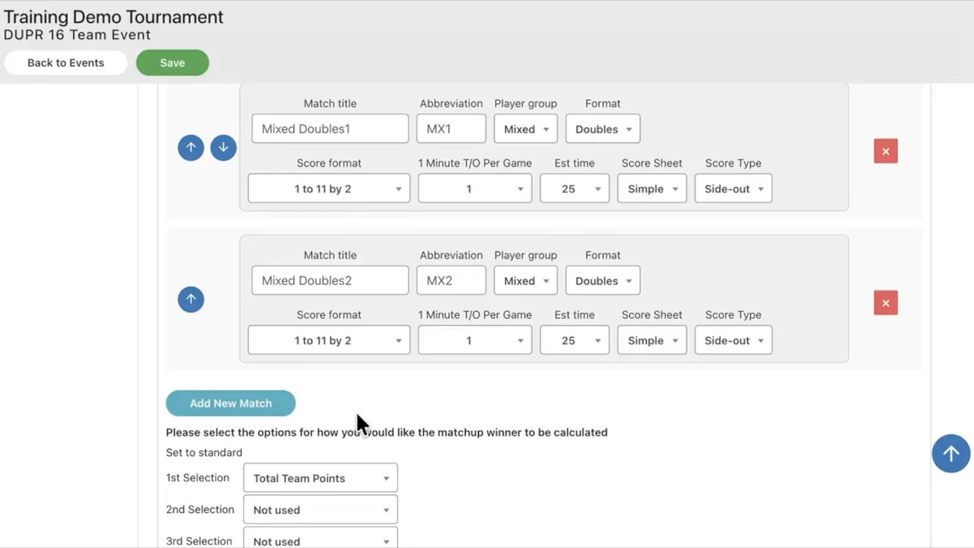
Task: Click the MX2 abbreviation field
Action: (451, 281)
